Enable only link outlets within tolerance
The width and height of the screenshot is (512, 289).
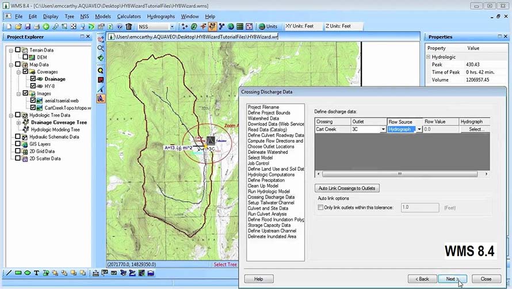(x=320, y=207)
